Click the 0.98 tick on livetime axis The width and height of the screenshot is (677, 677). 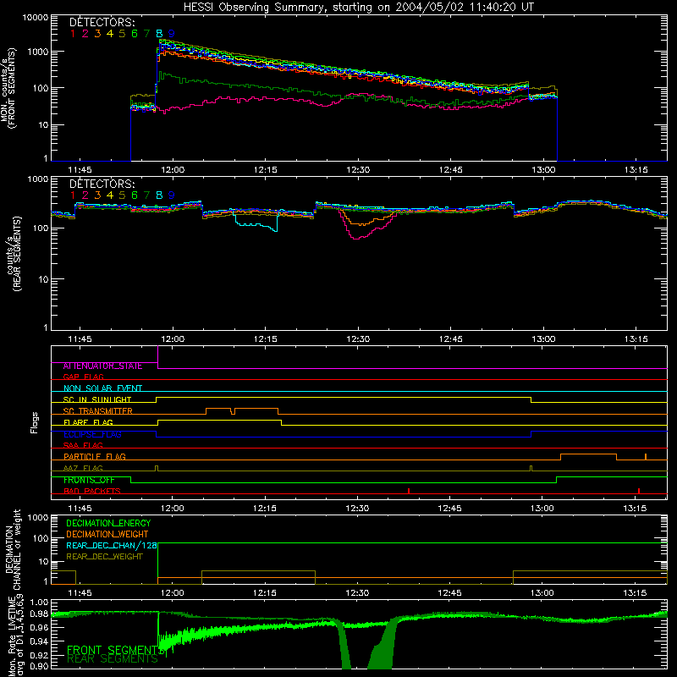pos(40,614)
